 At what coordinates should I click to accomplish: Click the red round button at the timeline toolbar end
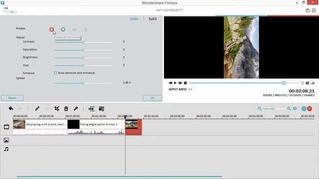click(x=310, y=108)
